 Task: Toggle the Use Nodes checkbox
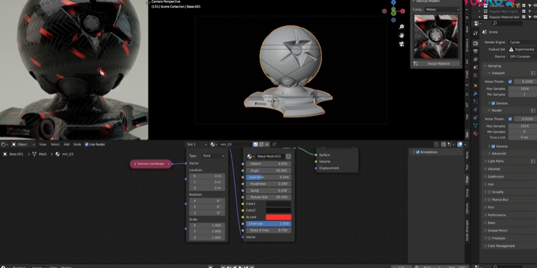coord(86,145)
